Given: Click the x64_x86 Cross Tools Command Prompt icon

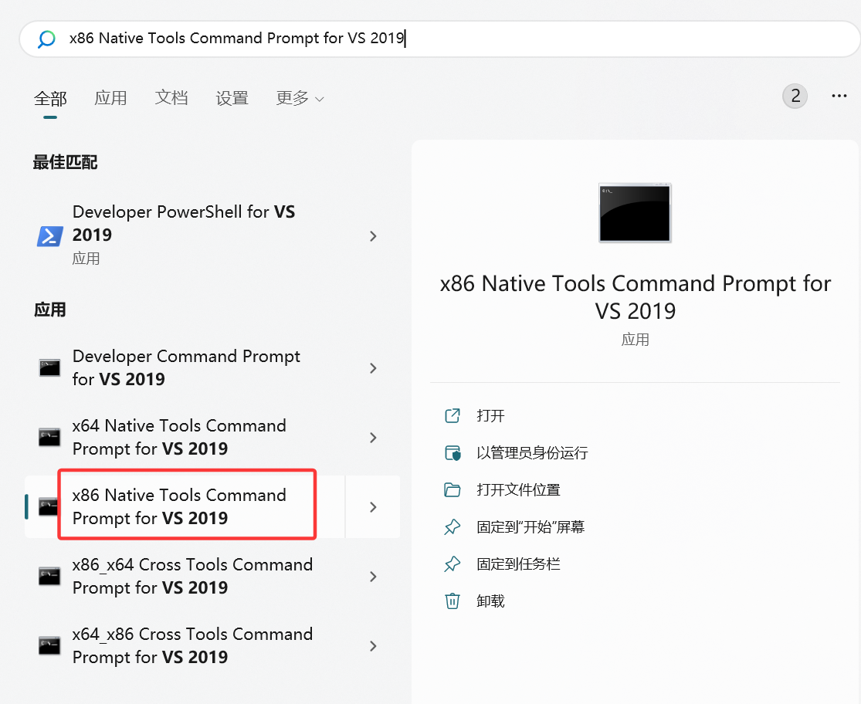Looking at the screenshot, I should click(x=49, y=645).
